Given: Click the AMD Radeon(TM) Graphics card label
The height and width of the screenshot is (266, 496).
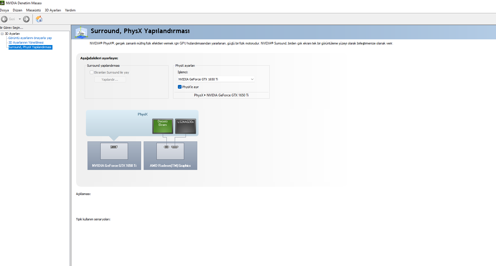Looking at the screenshot, I should pos(170,166).
